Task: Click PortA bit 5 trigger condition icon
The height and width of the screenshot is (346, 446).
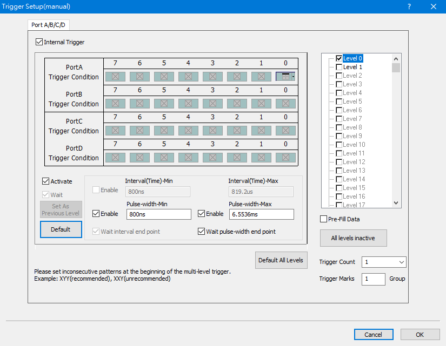Action: click(164, 77)
